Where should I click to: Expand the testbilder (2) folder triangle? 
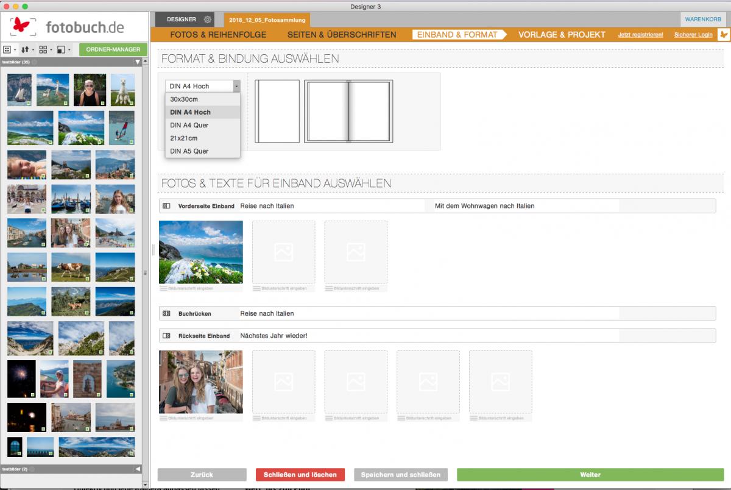click(x=138, y=469)
